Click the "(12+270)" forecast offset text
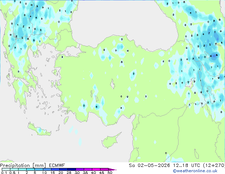225x174 pixels. coord(214,165)
